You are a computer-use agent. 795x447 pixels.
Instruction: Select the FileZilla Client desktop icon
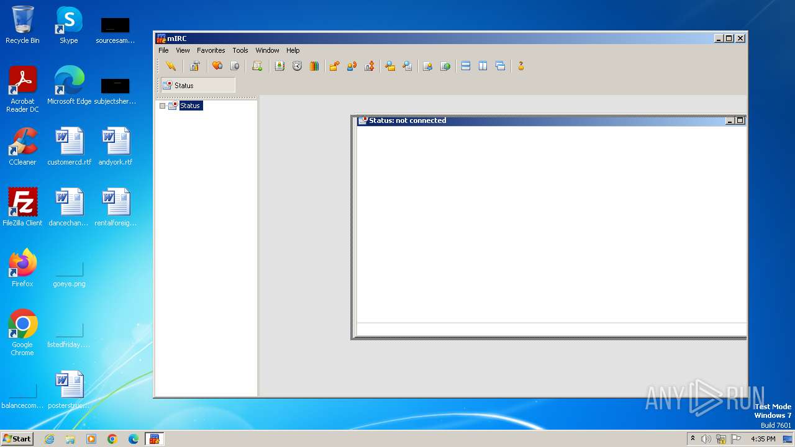[x=22, y=207]
